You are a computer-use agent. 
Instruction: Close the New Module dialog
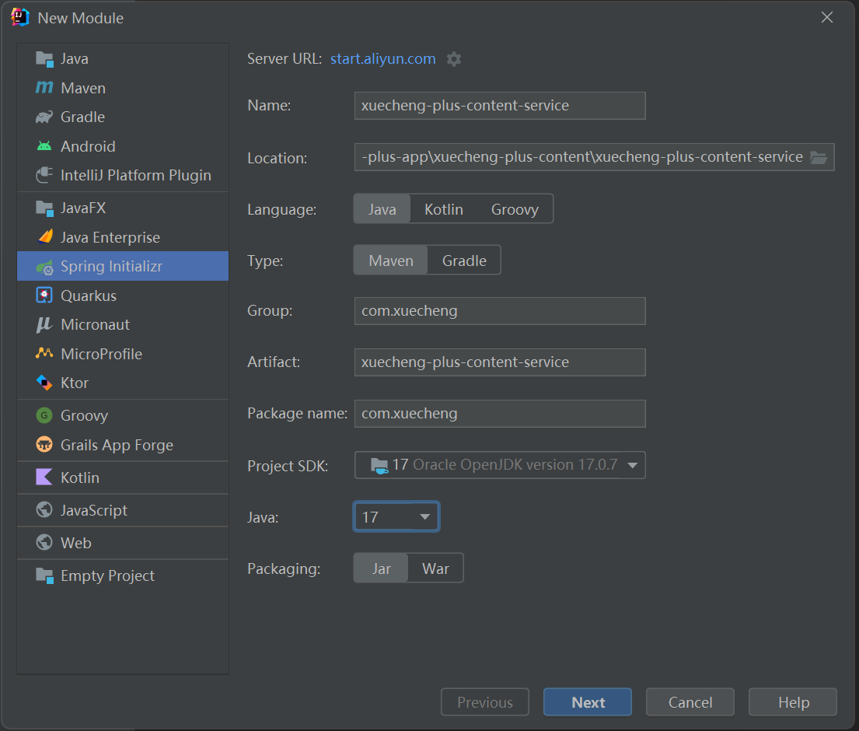click(827, 18)
